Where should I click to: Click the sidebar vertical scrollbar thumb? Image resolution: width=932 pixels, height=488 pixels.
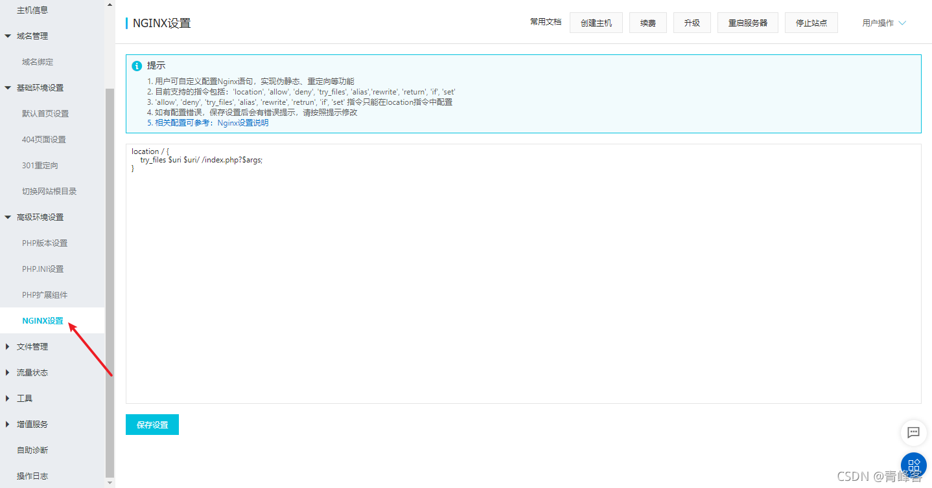[110, 283]
